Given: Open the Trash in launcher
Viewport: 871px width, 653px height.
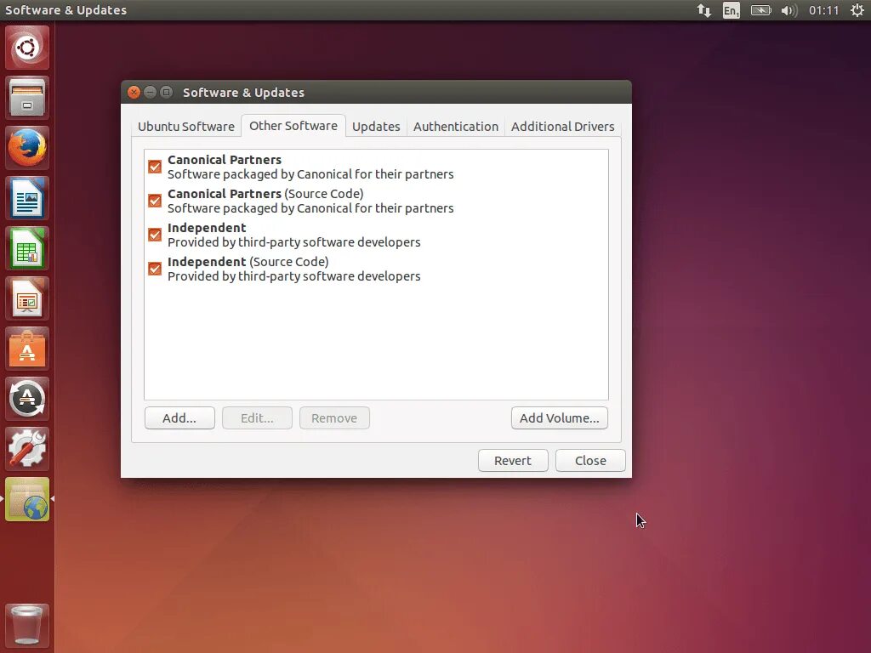Looking at the screenshot, I should [x=27, y=625].
